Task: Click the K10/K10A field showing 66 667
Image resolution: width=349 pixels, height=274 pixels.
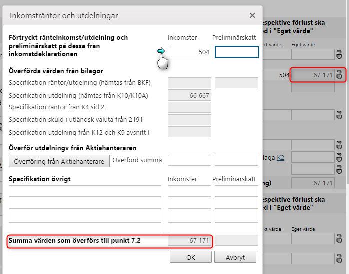Action: (x=189, y=95)
